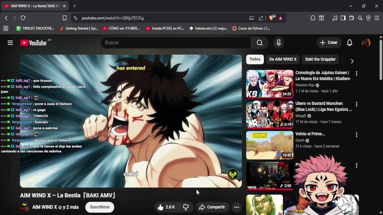Open the TIERLIST SNOODYB bookmark

click(x=35, y=28)
